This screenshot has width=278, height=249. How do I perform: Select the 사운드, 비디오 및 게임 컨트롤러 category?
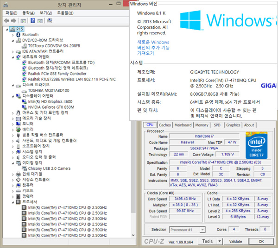49,141
